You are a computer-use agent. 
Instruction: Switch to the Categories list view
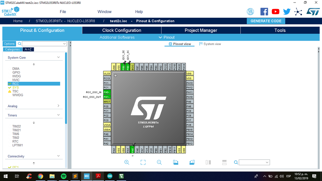12,50
